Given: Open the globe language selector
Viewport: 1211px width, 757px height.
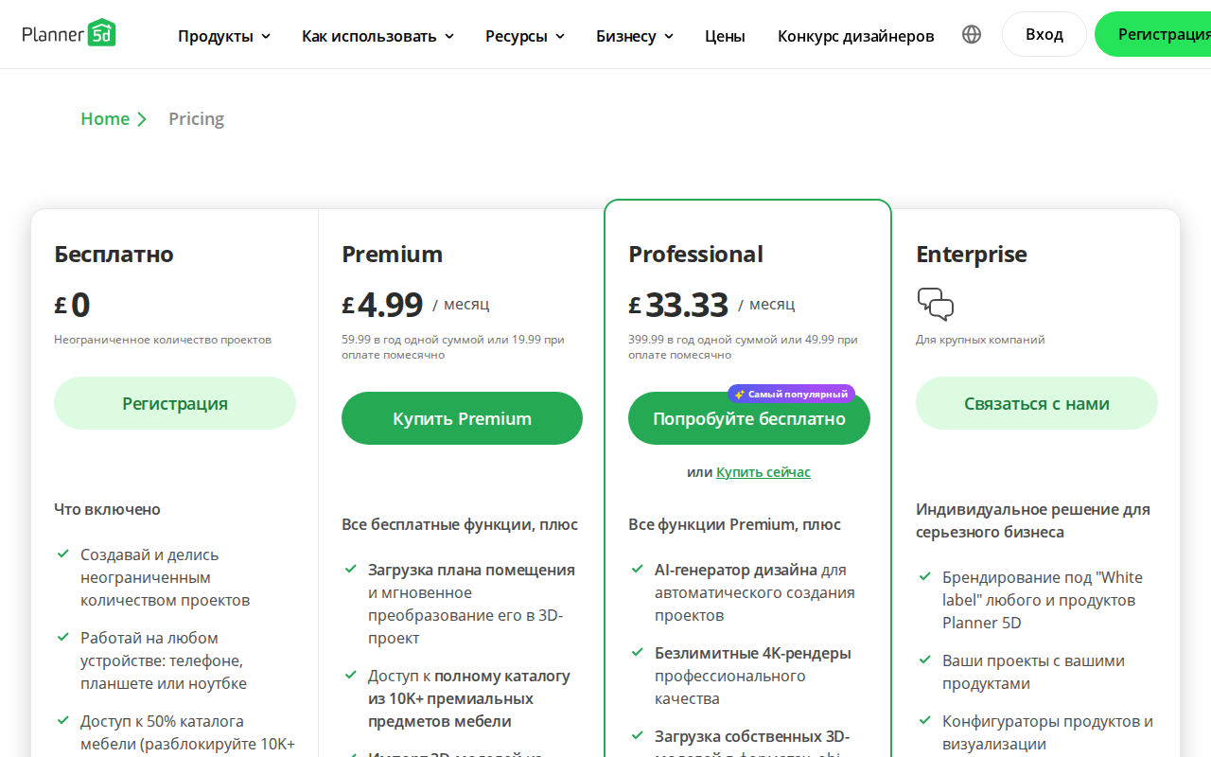Looking at the screenshot, I should coord(972,34).
